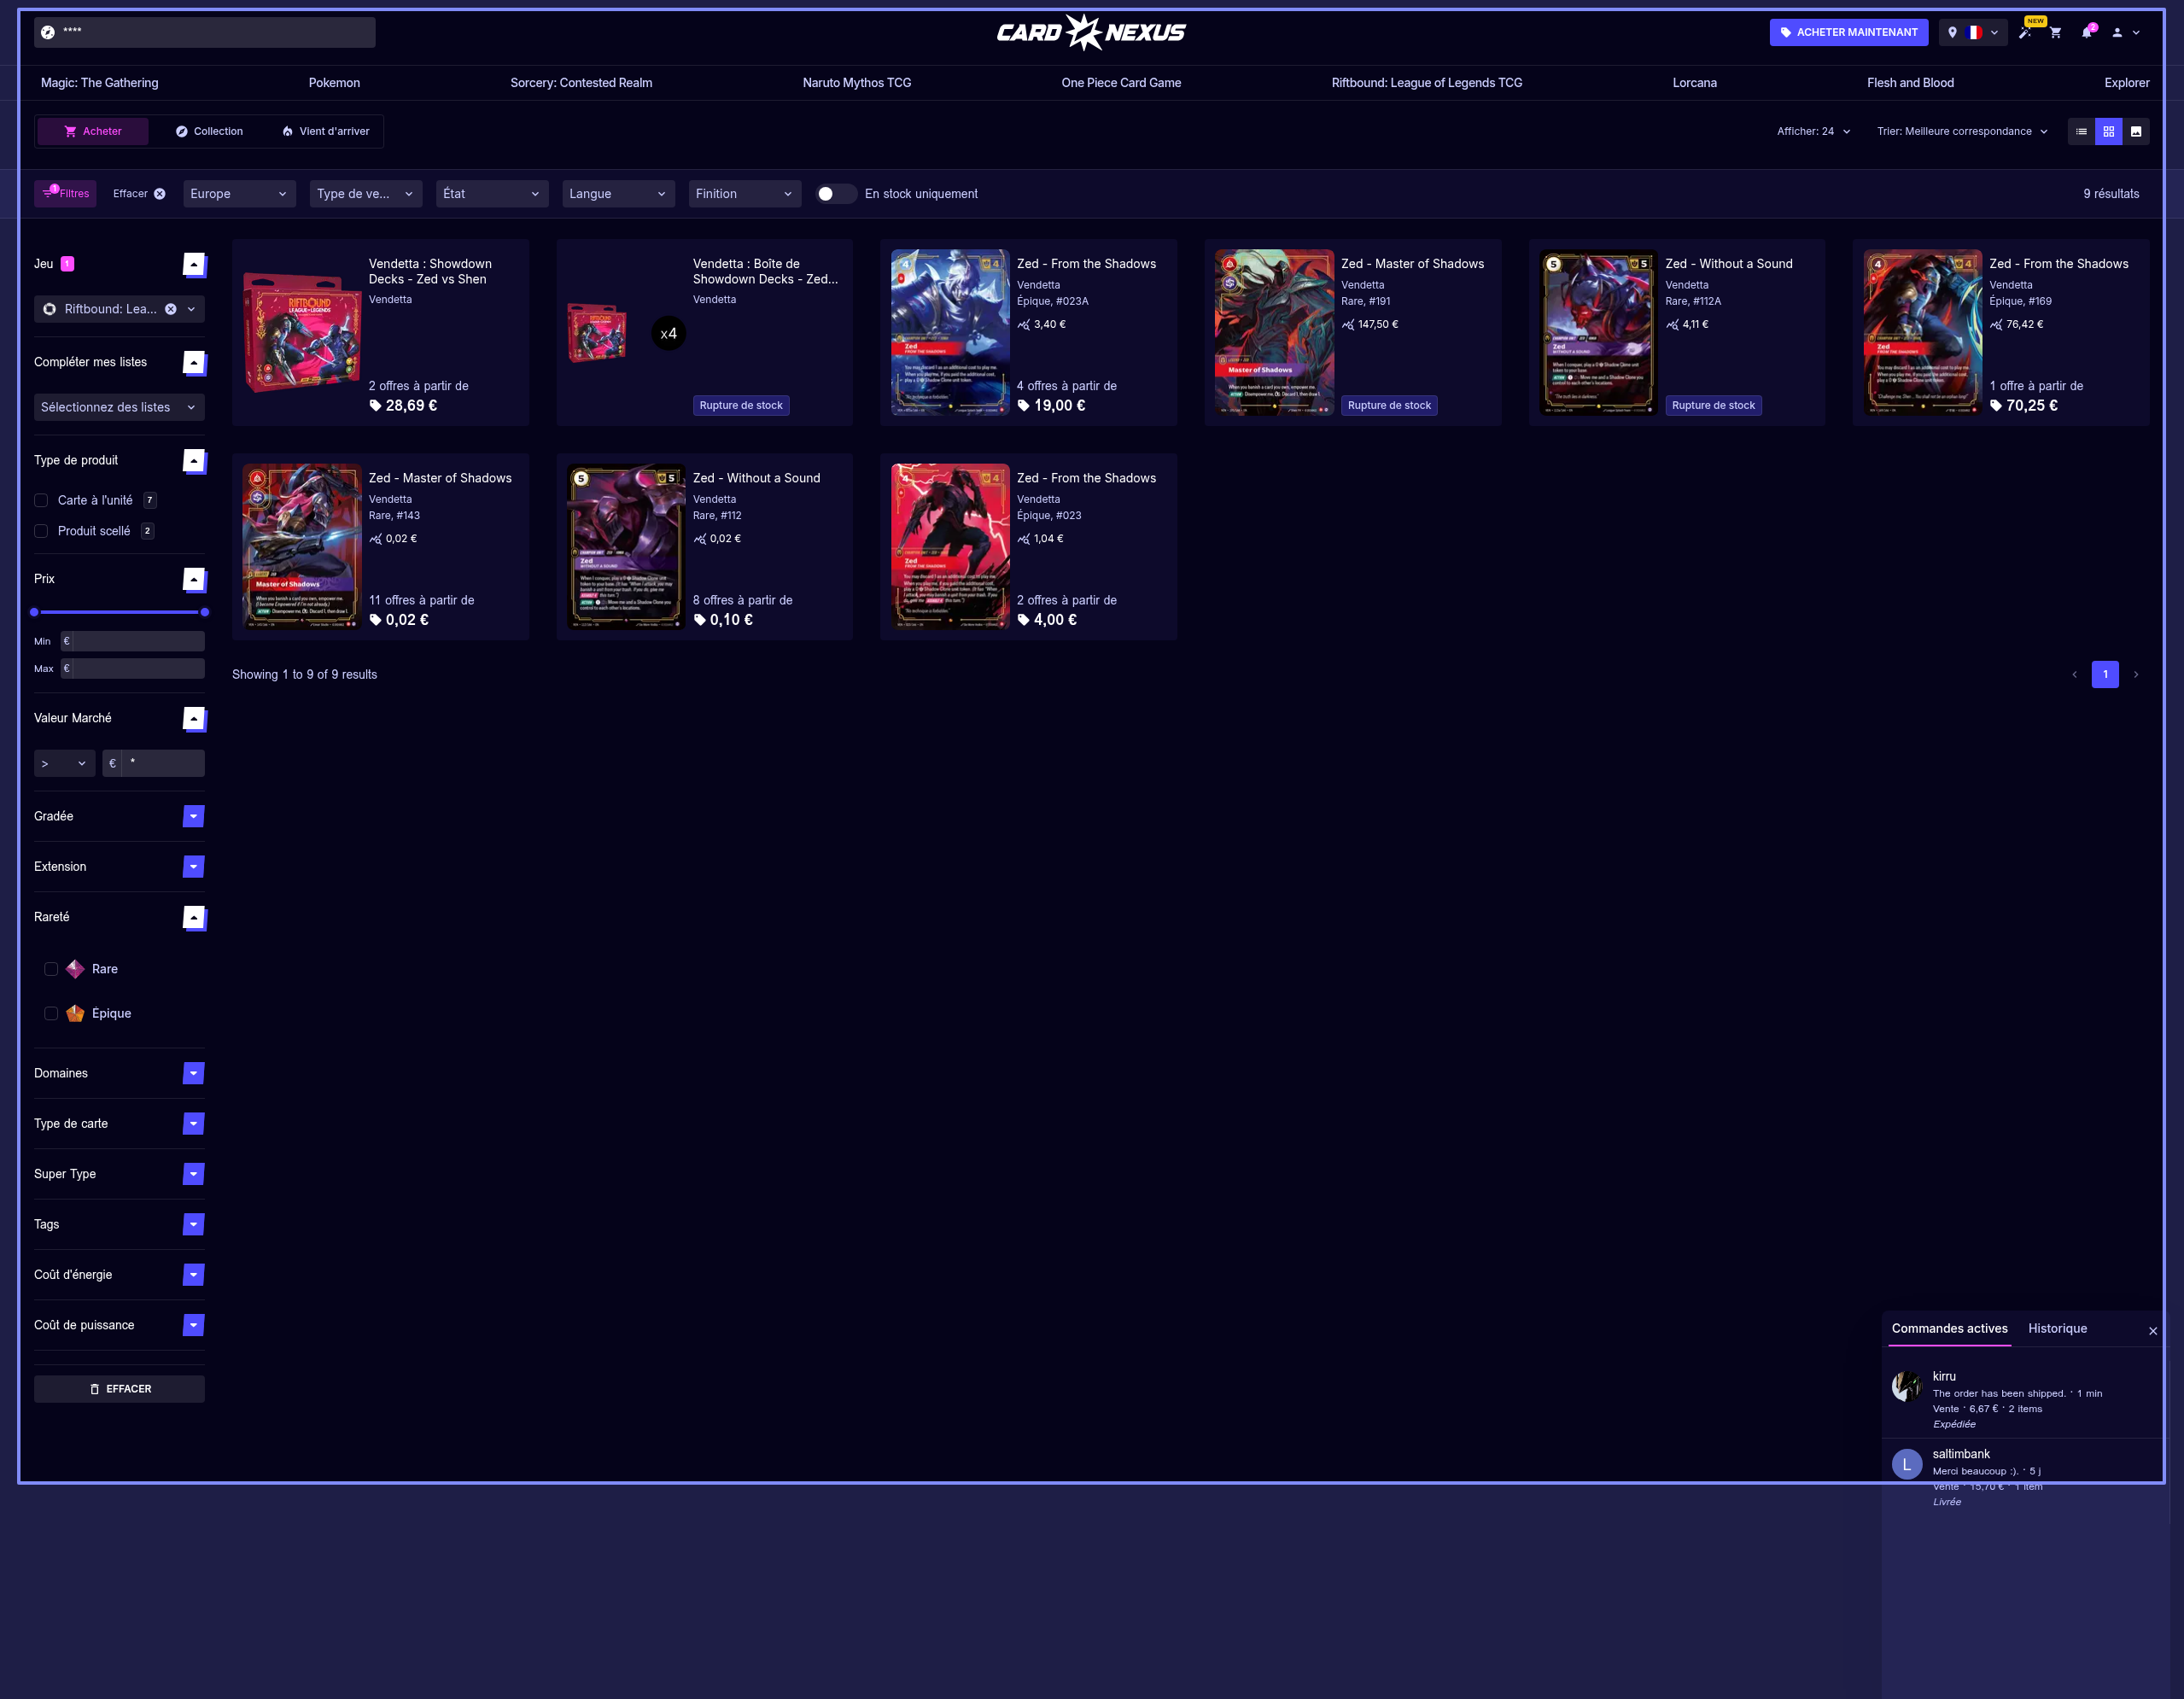The image size is (2184, 1699).
Task: Open the Langue dropdown
Action: 618,194
